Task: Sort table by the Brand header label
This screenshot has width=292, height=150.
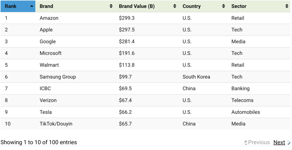Action: [46, 6]
